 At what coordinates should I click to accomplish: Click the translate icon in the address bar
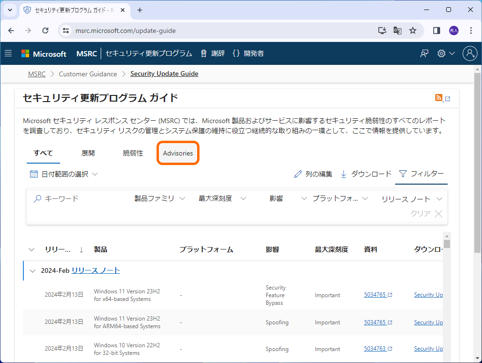coord(397,30)
